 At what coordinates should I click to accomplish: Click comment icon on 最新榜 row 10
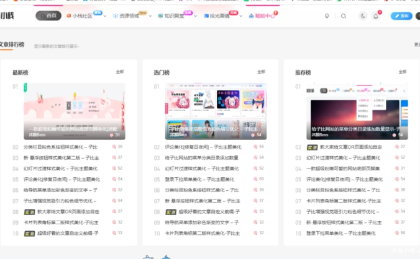click(x=114, y=233)
